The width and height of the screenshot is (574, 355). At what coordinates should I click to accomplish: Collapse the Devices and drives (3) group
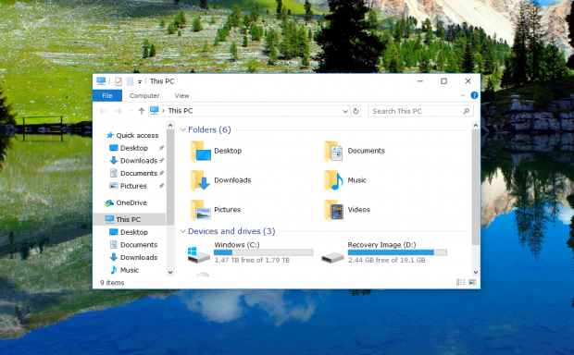tap(182, 231)
